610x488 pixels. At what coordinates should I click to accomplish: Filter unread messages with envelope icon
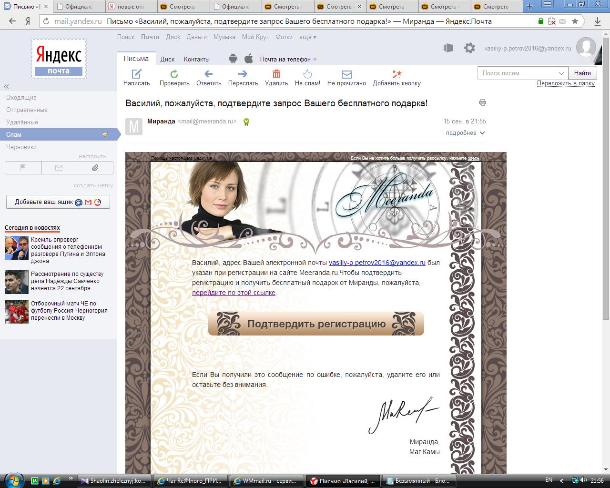pyautogui.click(x=59, y=168)
